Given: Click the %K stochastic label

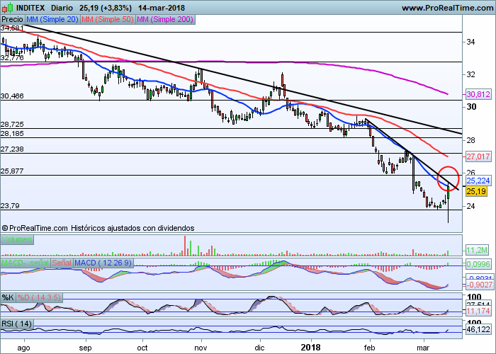Looking at the screenshot, I should pos(8,298).
